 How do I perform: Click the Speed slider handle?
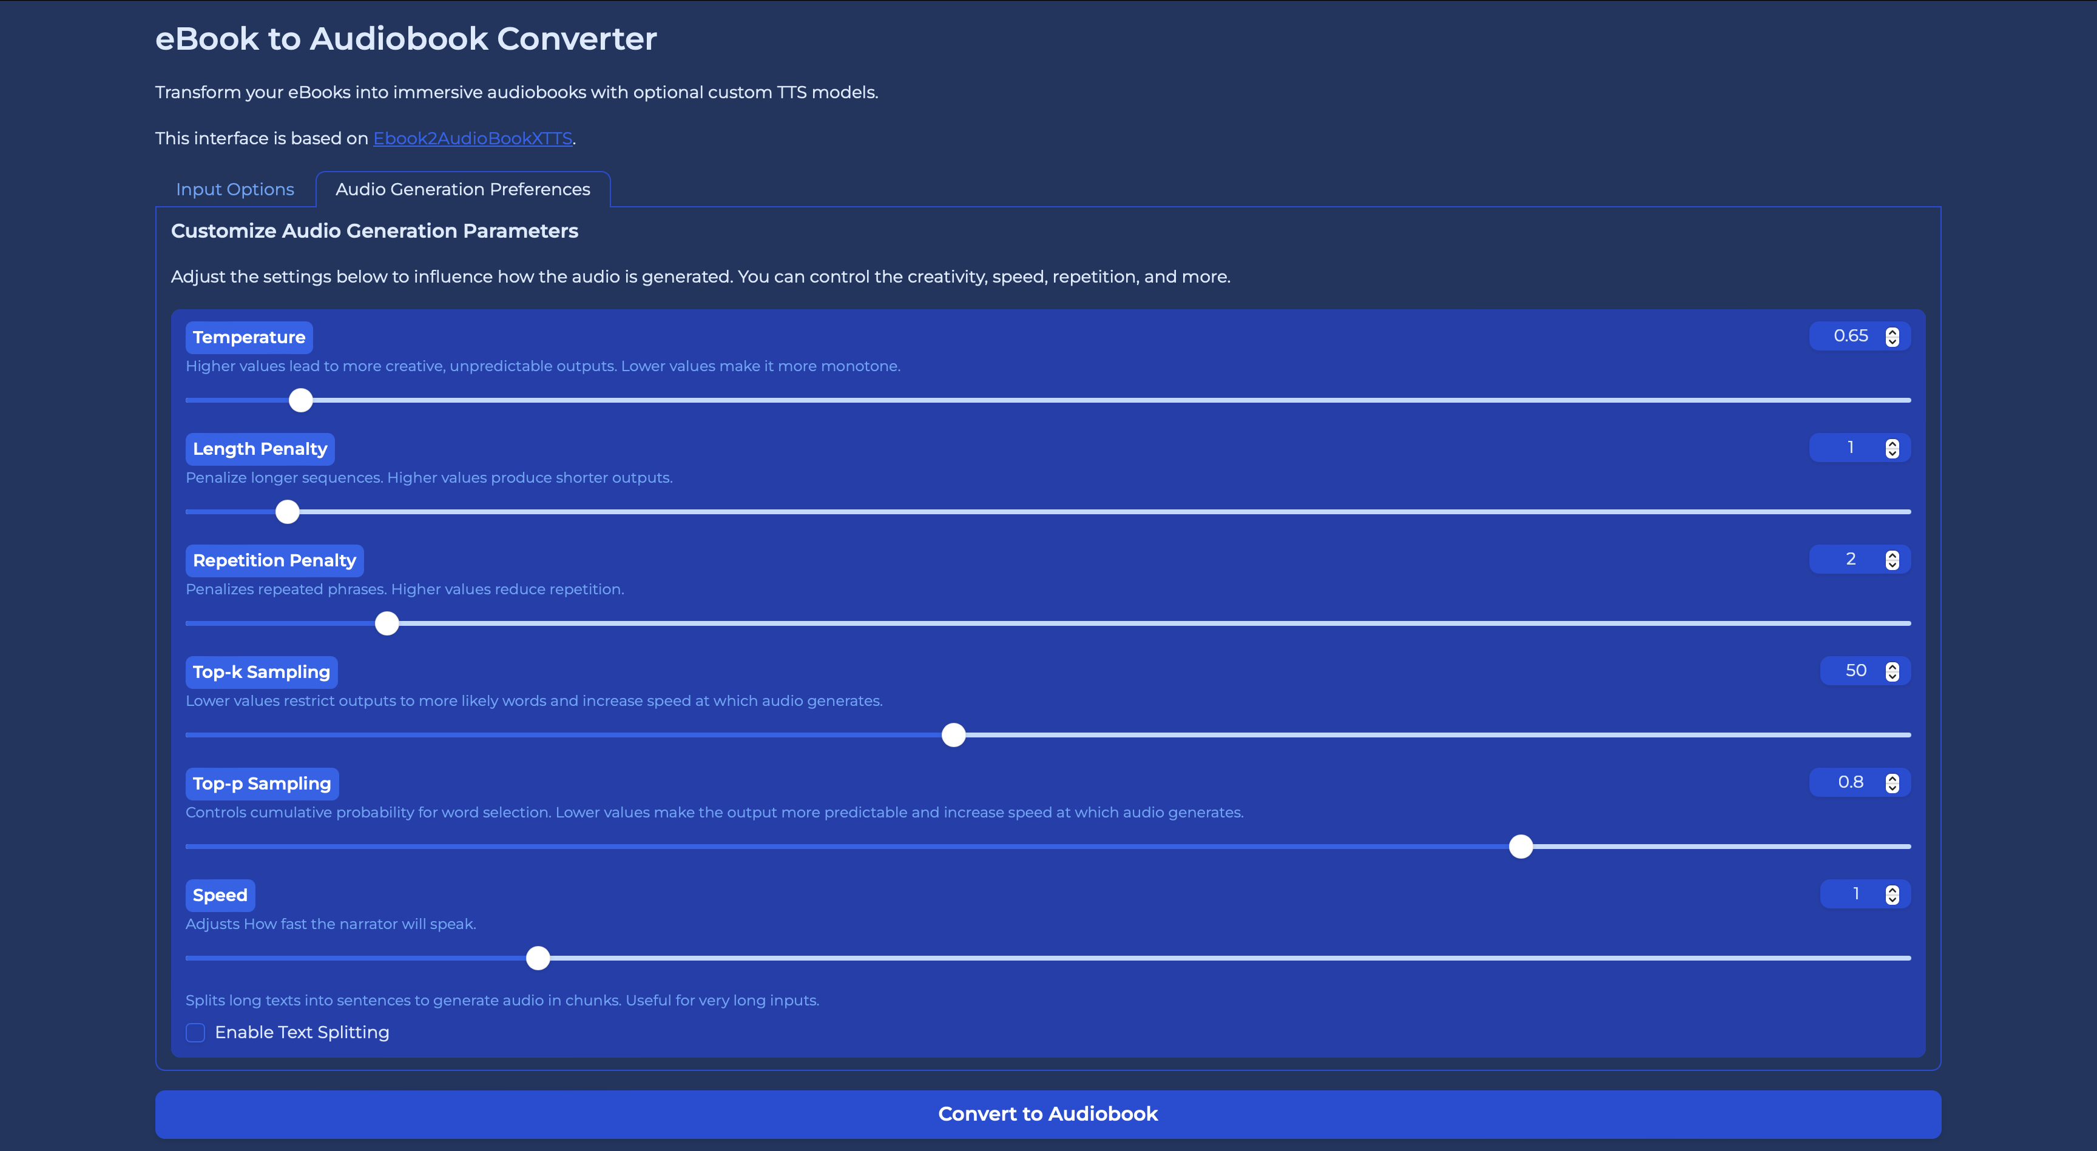click(x=538, y=958)
